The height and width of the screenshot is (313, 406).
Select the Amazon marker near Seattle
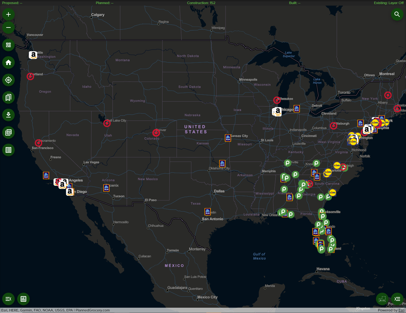[x=33, y=55]
